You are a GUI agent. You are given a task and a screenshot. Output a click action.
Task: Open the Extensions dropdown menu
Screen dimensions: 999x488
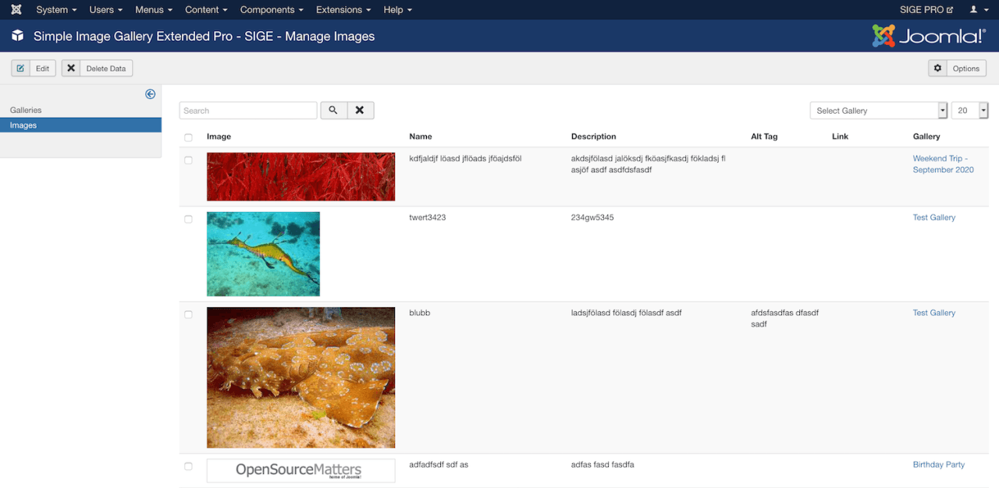pyautogui.click(x=343, y=10)
